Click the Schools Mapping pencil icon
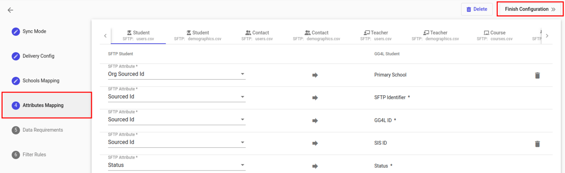565x173 pixels. 16,81
